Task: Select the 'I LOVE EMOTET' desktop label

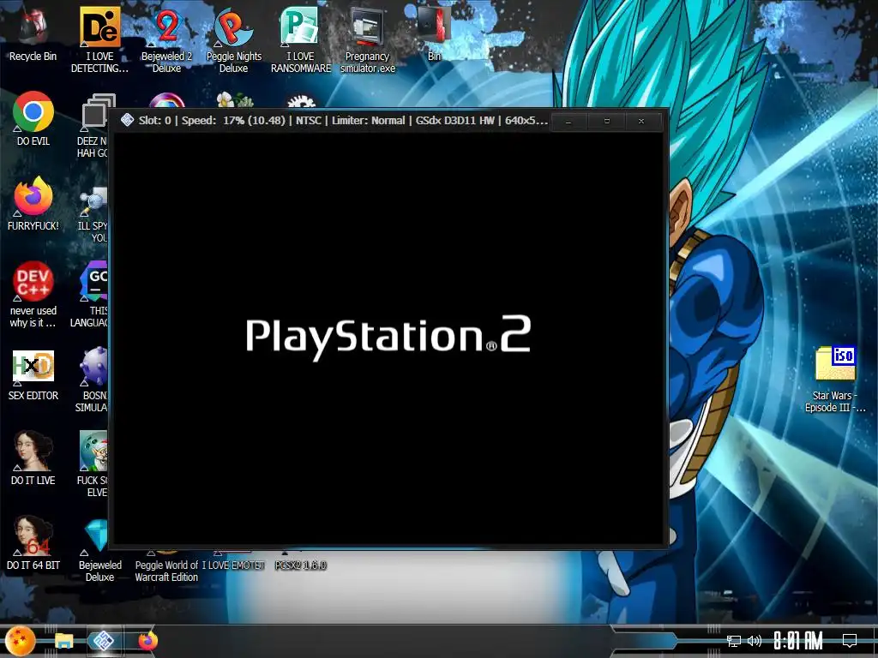Action: 233,565
